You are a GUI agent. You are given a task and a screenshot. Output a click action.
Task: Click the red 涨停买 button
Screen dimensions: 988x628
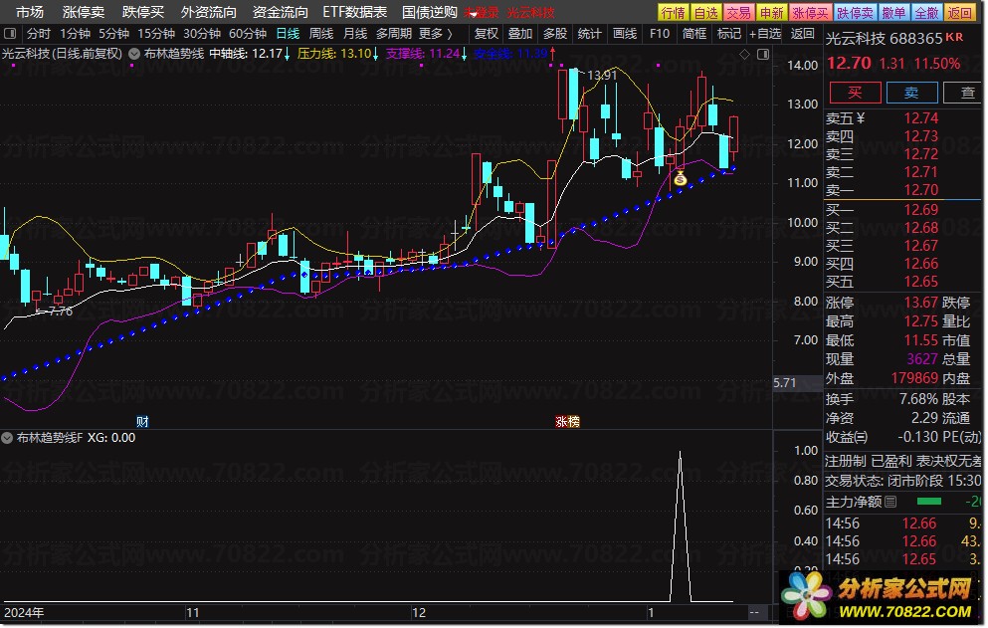tap(810, 13)
